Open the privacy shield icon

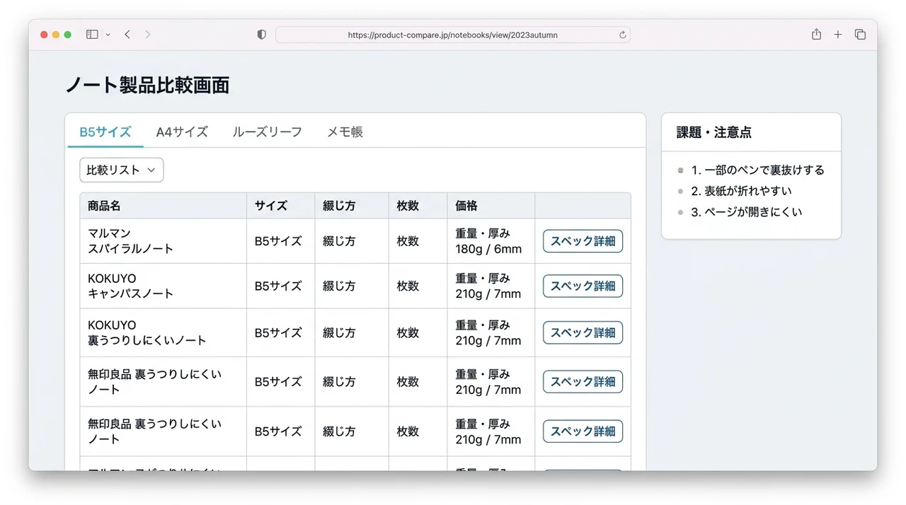pos(262,35)
